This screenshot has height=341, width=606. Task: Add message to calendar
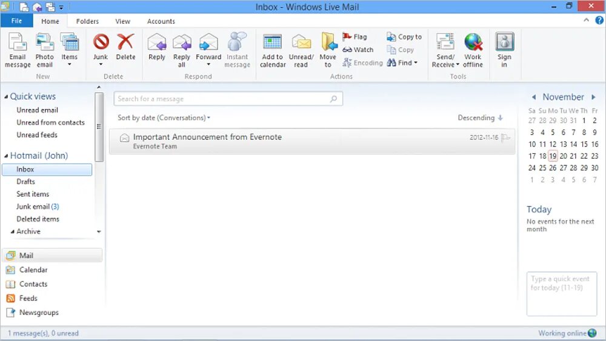(273, 50)
